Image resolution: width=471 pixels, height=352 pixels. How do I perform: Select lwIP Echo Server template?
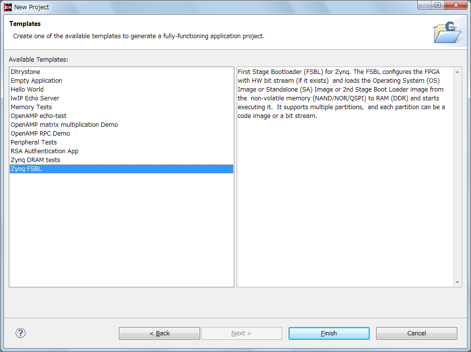pos(35,98)
